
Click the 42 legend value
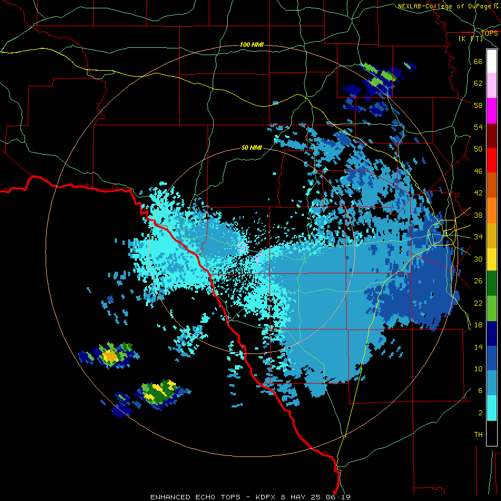point(478,193)
